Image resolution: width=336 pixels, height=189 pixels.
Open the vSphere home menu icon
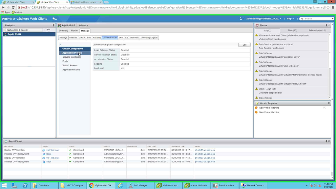click(x=54, y=19)
